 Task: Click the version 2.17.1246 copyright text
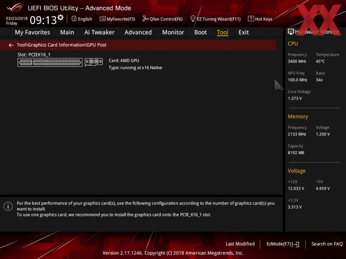coord(173,253)
